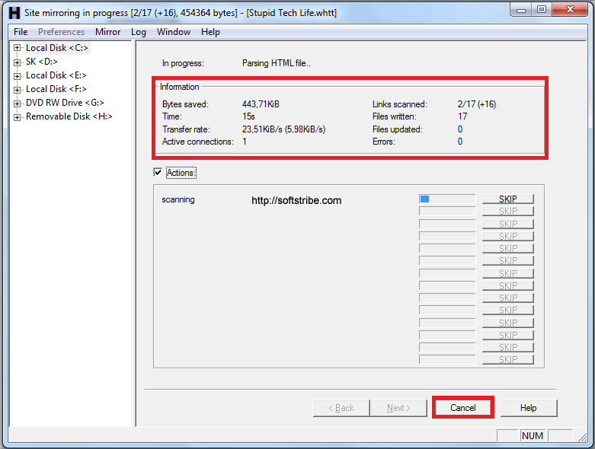Expand the SK <D:> tree node
This screenshot has height=449, width=595.
pos(17,62)
